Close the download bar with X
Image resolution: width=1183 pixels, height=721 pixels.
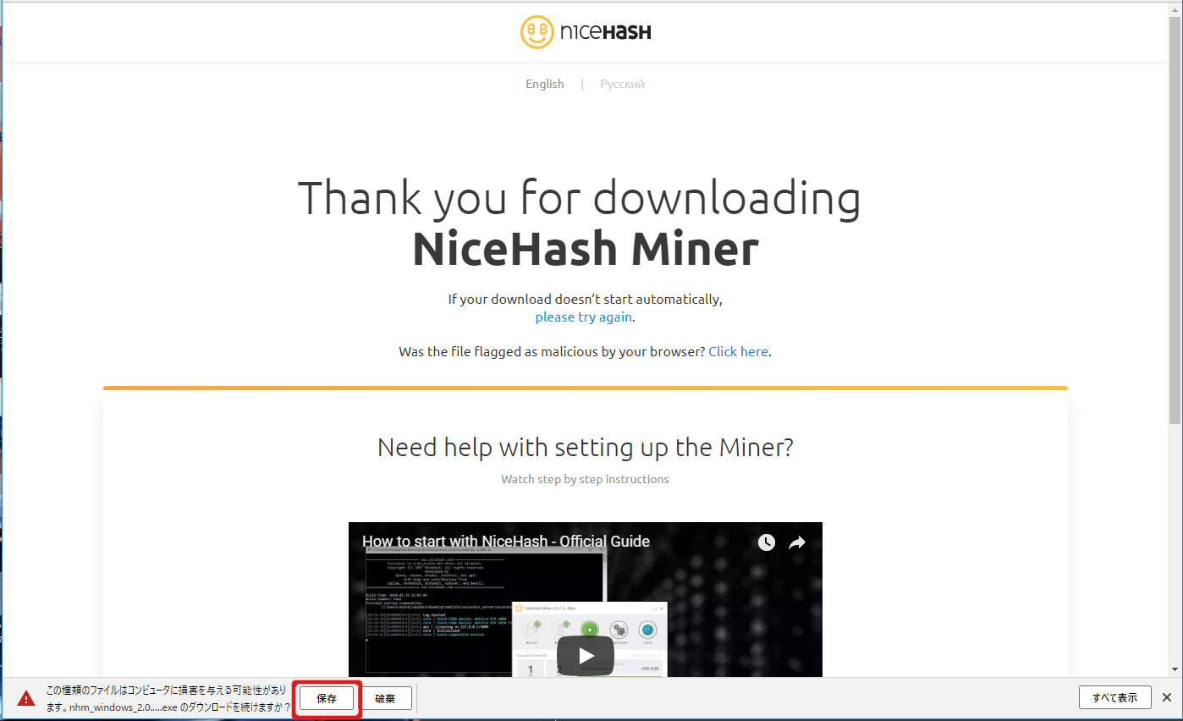click(1166, 697)
